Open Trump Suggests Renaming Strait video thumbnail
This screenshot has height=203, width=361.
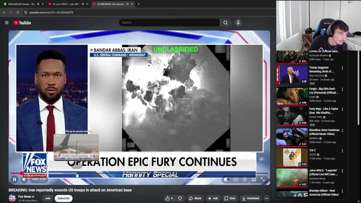(292, 75)
